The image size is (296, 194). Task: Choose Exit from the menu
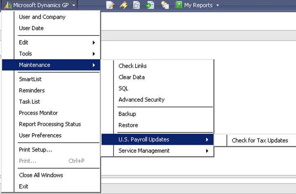click(x=51, y=186)
